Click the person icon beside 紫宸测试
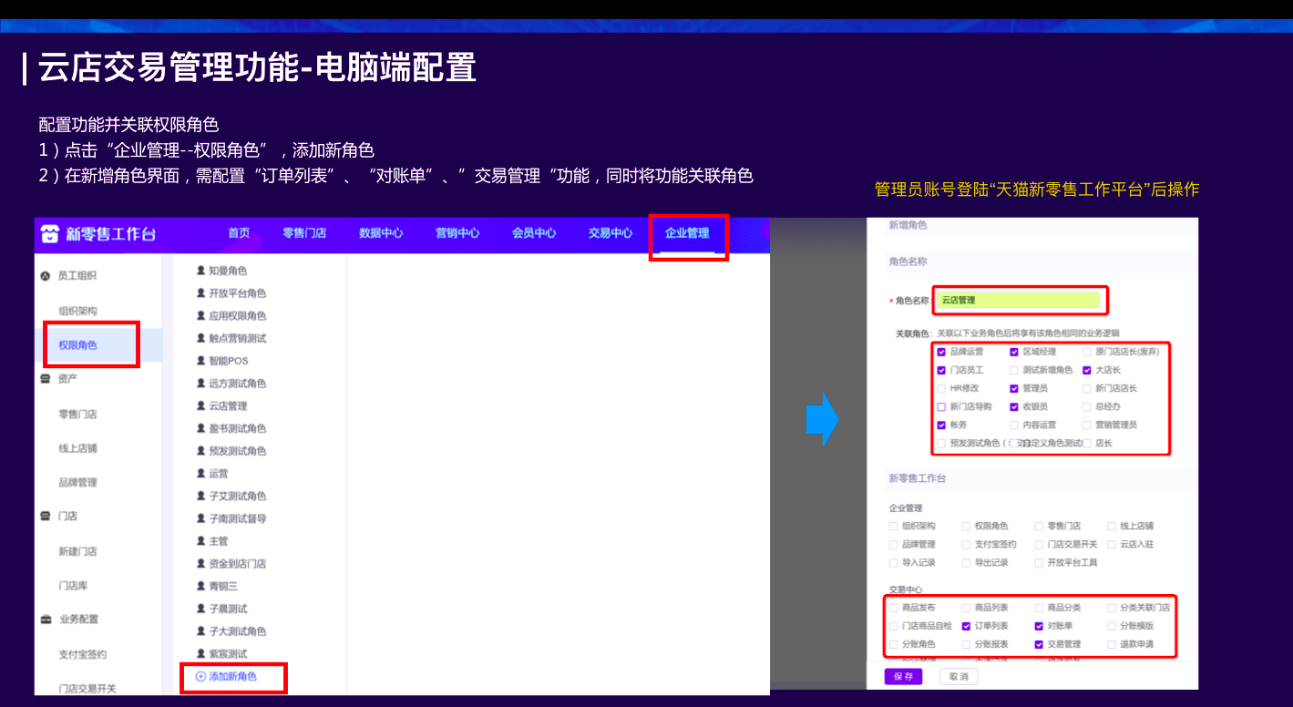The image size is (1293, 707). [x=201, y=654]
